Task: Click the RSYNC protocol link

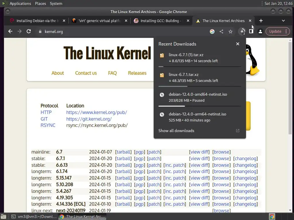Action: coord(48,125)
